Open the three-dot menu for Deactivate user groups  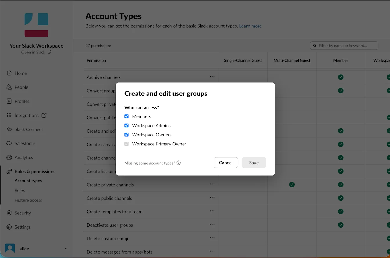coord(212,224)
